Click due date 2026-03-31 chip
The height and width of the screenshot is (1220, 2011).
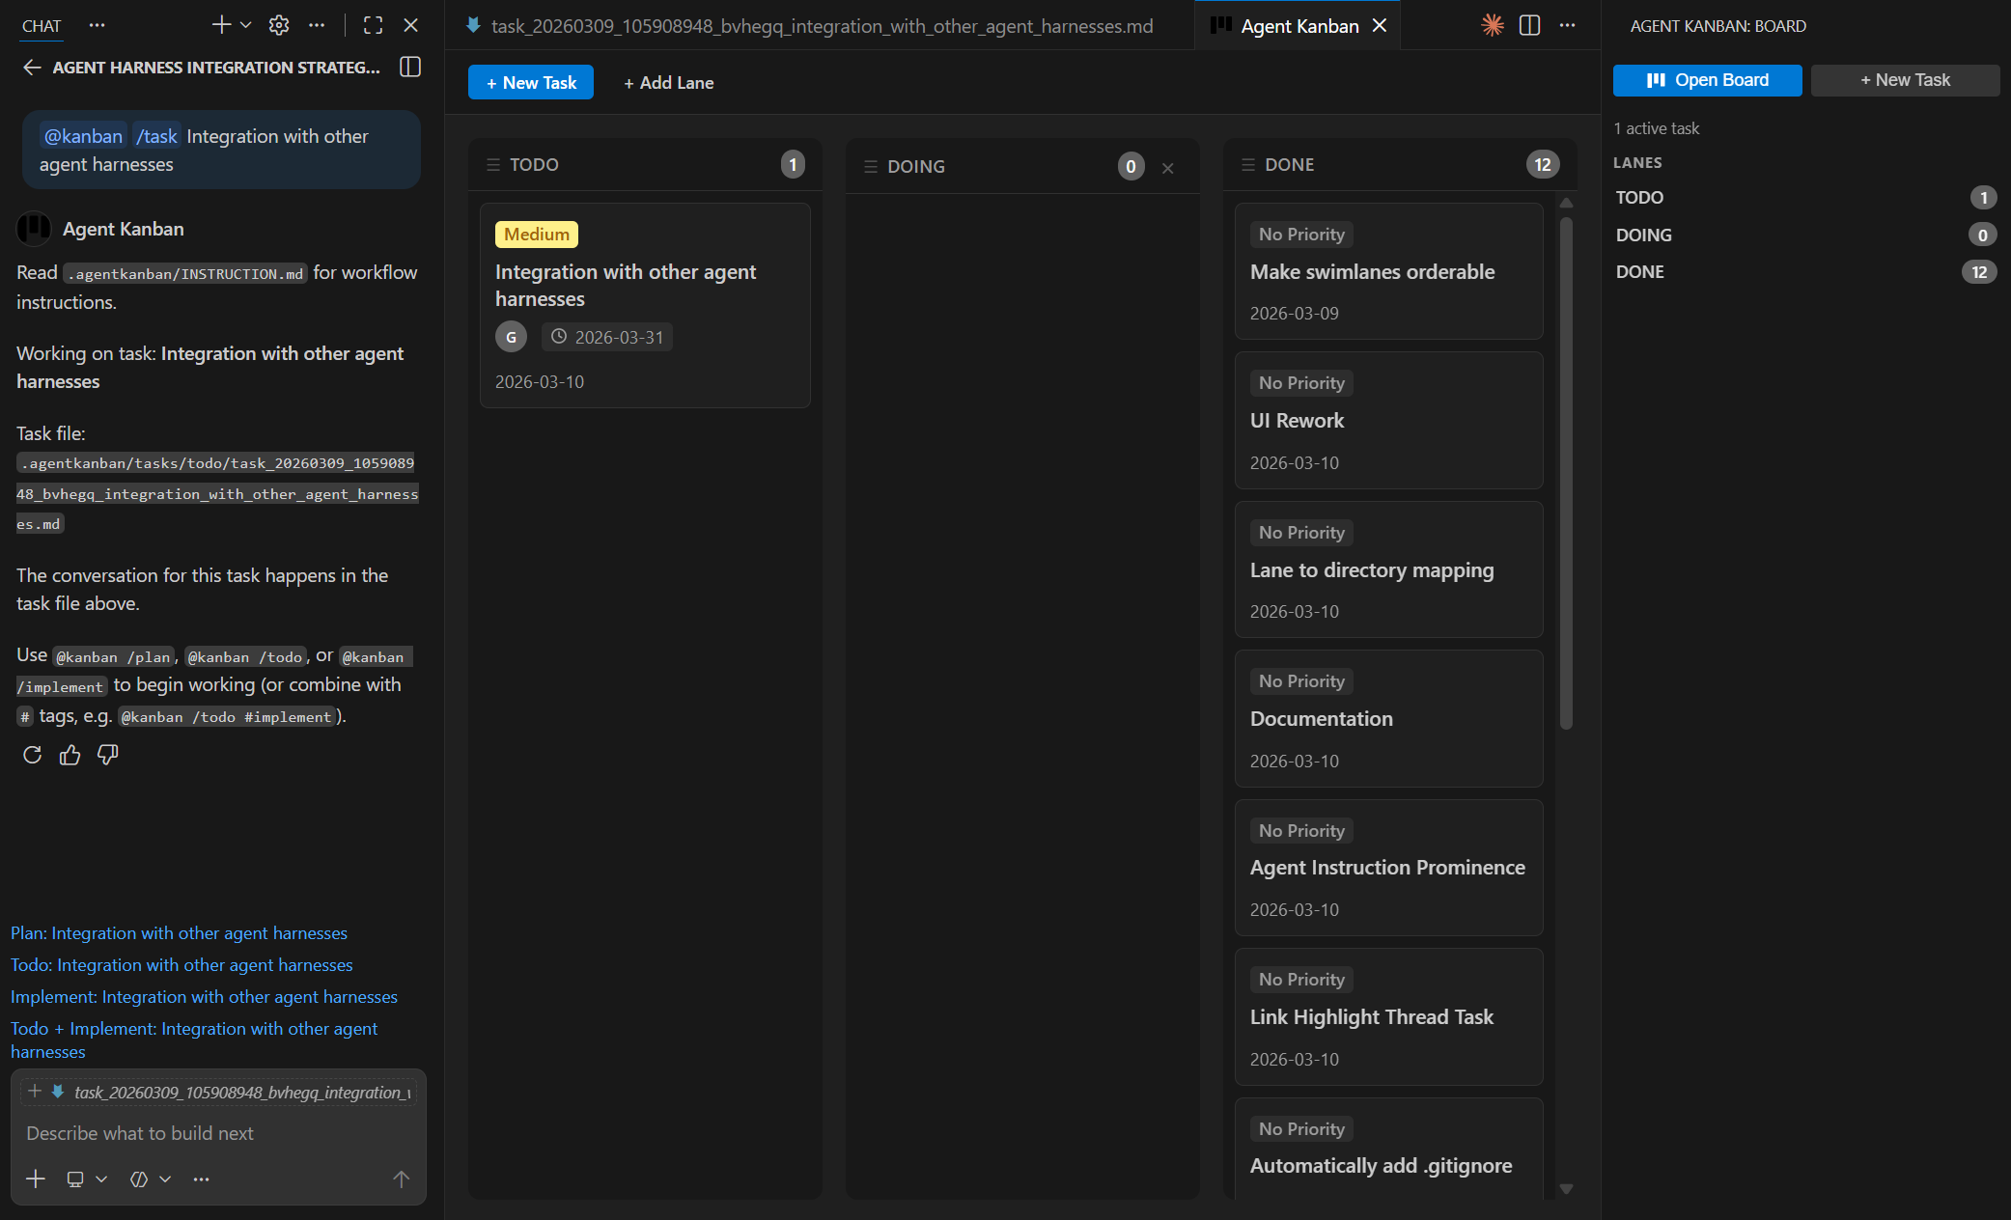click(607, 337)
